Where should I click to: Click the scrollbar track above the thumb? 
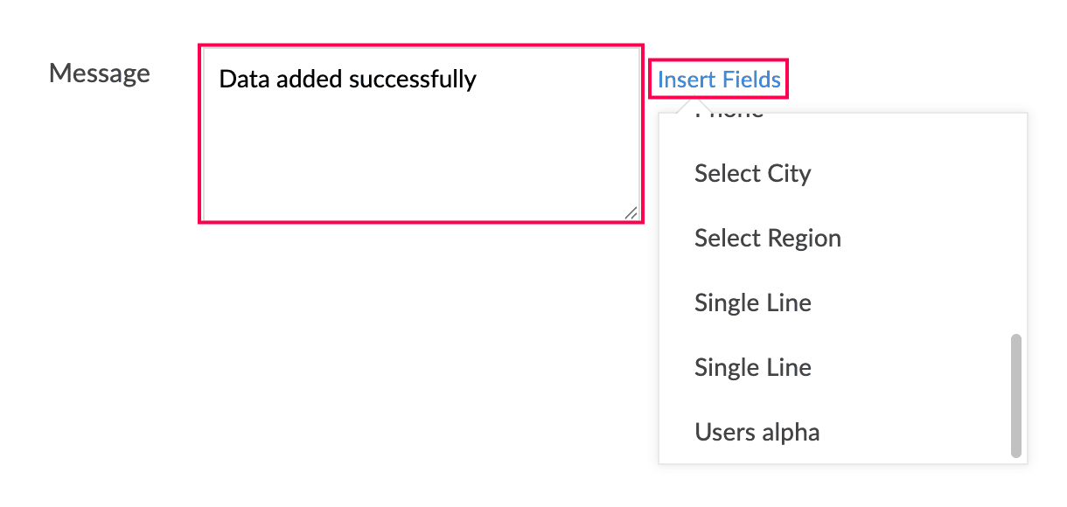click(x=1015, y=223)
